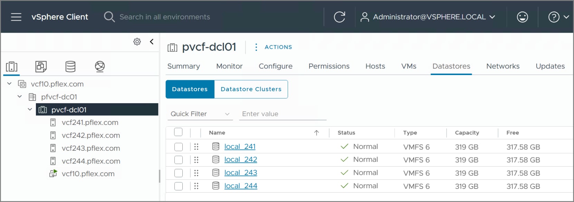The width and height of the screenshot is (574, 202).
Task: Open the VMs tab
Action: 409,66
